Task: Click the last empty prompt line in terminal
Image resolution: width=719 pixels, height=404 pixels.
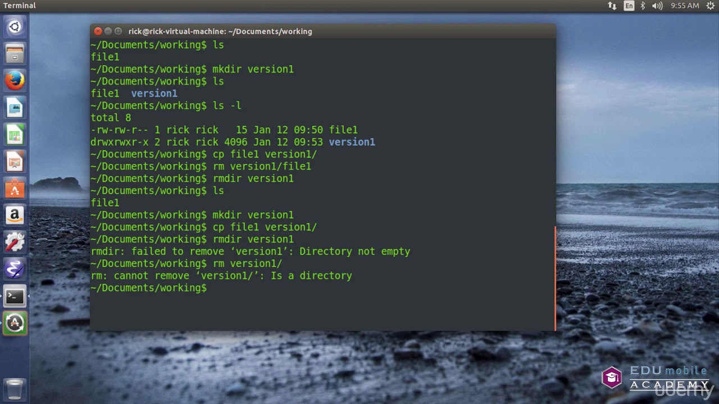Action: tap(149, 288)
